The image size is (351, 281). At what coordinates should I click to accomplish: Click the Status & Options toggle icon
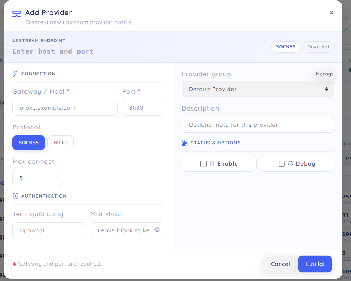click(185, 143)
